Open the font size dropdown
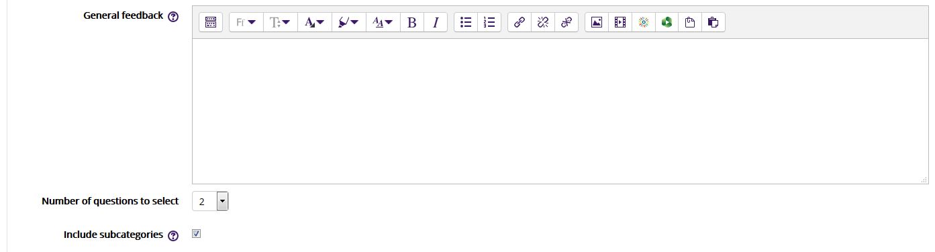Image resolution: width=935 pixels, height=252 pixels. tap(280, 22)
